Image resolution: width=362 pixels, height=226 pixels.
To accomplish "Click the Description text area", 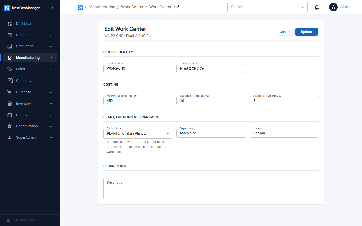I will (x=211, y=189).
